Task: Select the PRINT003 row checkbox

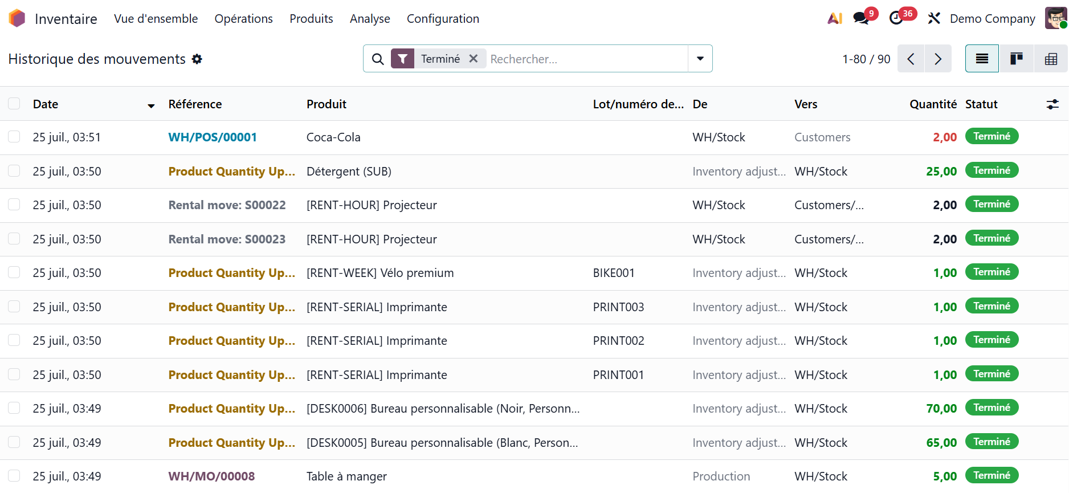Action: [x=14, y=307]
